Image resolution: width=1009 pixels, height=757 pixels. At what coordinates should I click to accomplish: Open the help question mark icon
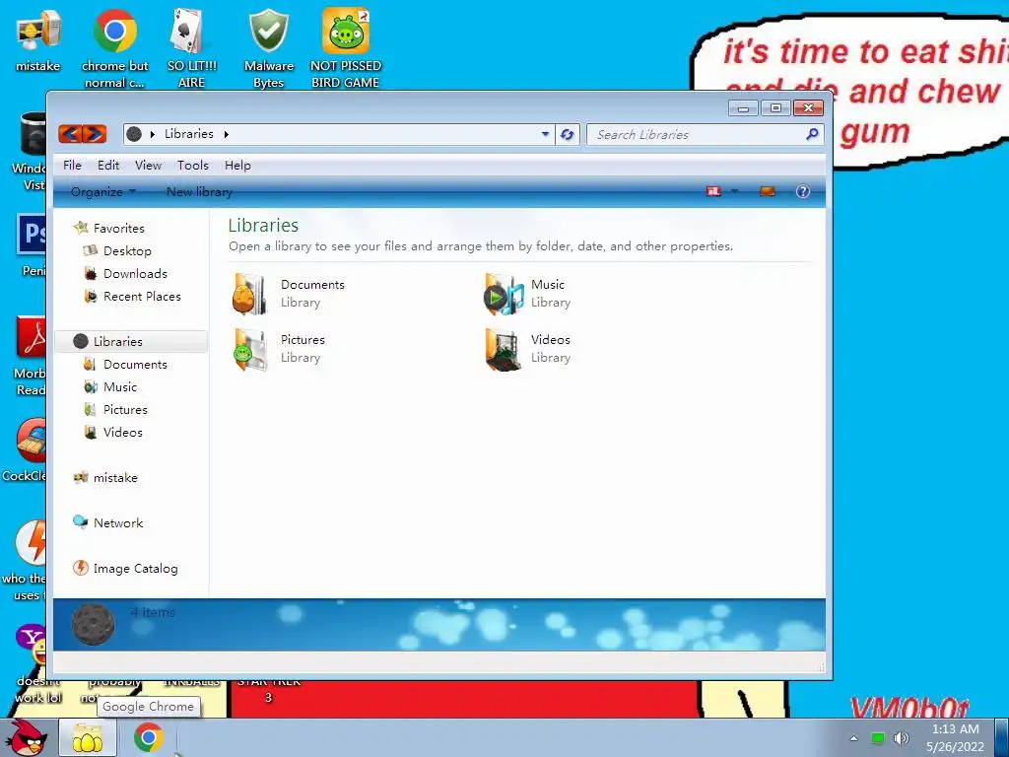click(x=802, y=191)
